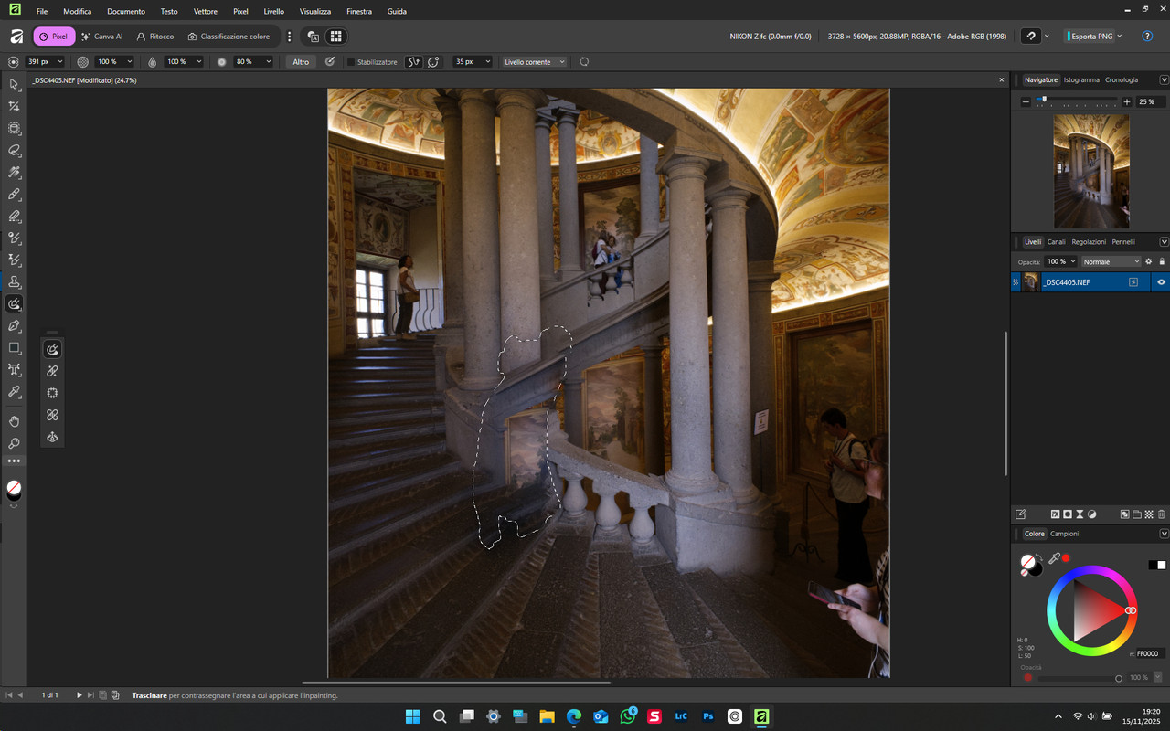Open the Livello corrente dropdown

click(534, 62)
